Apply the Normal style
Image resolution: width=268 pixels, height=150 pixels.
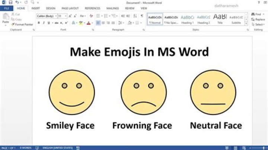[x=155, y=19]
